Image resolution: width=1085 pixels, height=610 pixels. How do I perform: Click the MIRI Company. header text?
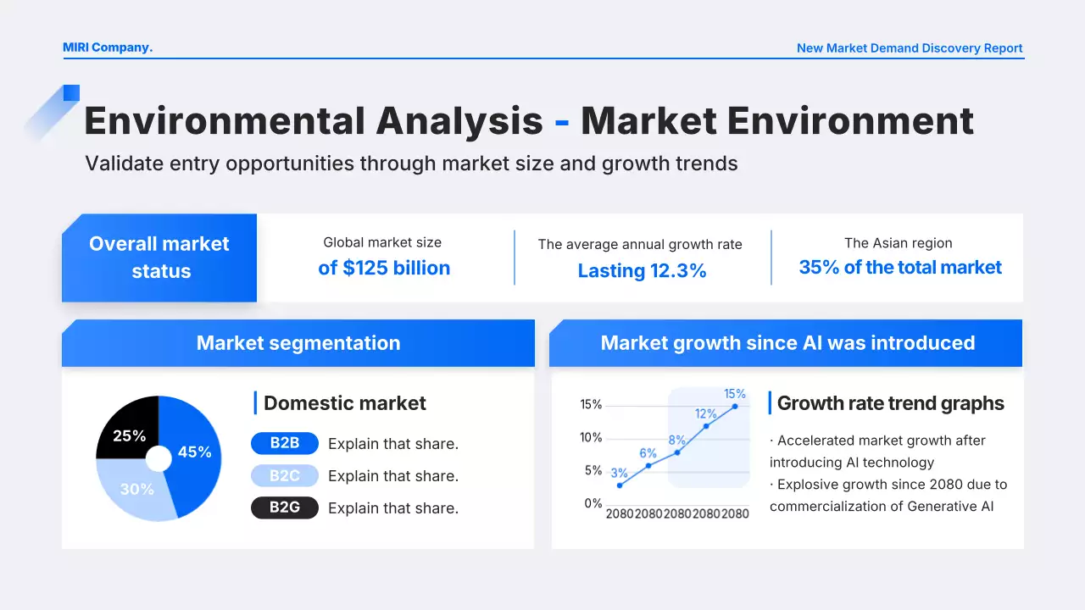coord(108,47)
